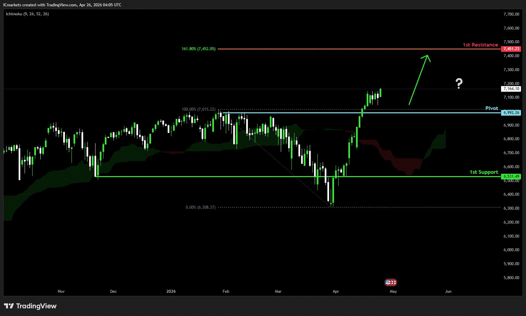
Task: Click the TradingView logo icon
Action: (9, 306)
